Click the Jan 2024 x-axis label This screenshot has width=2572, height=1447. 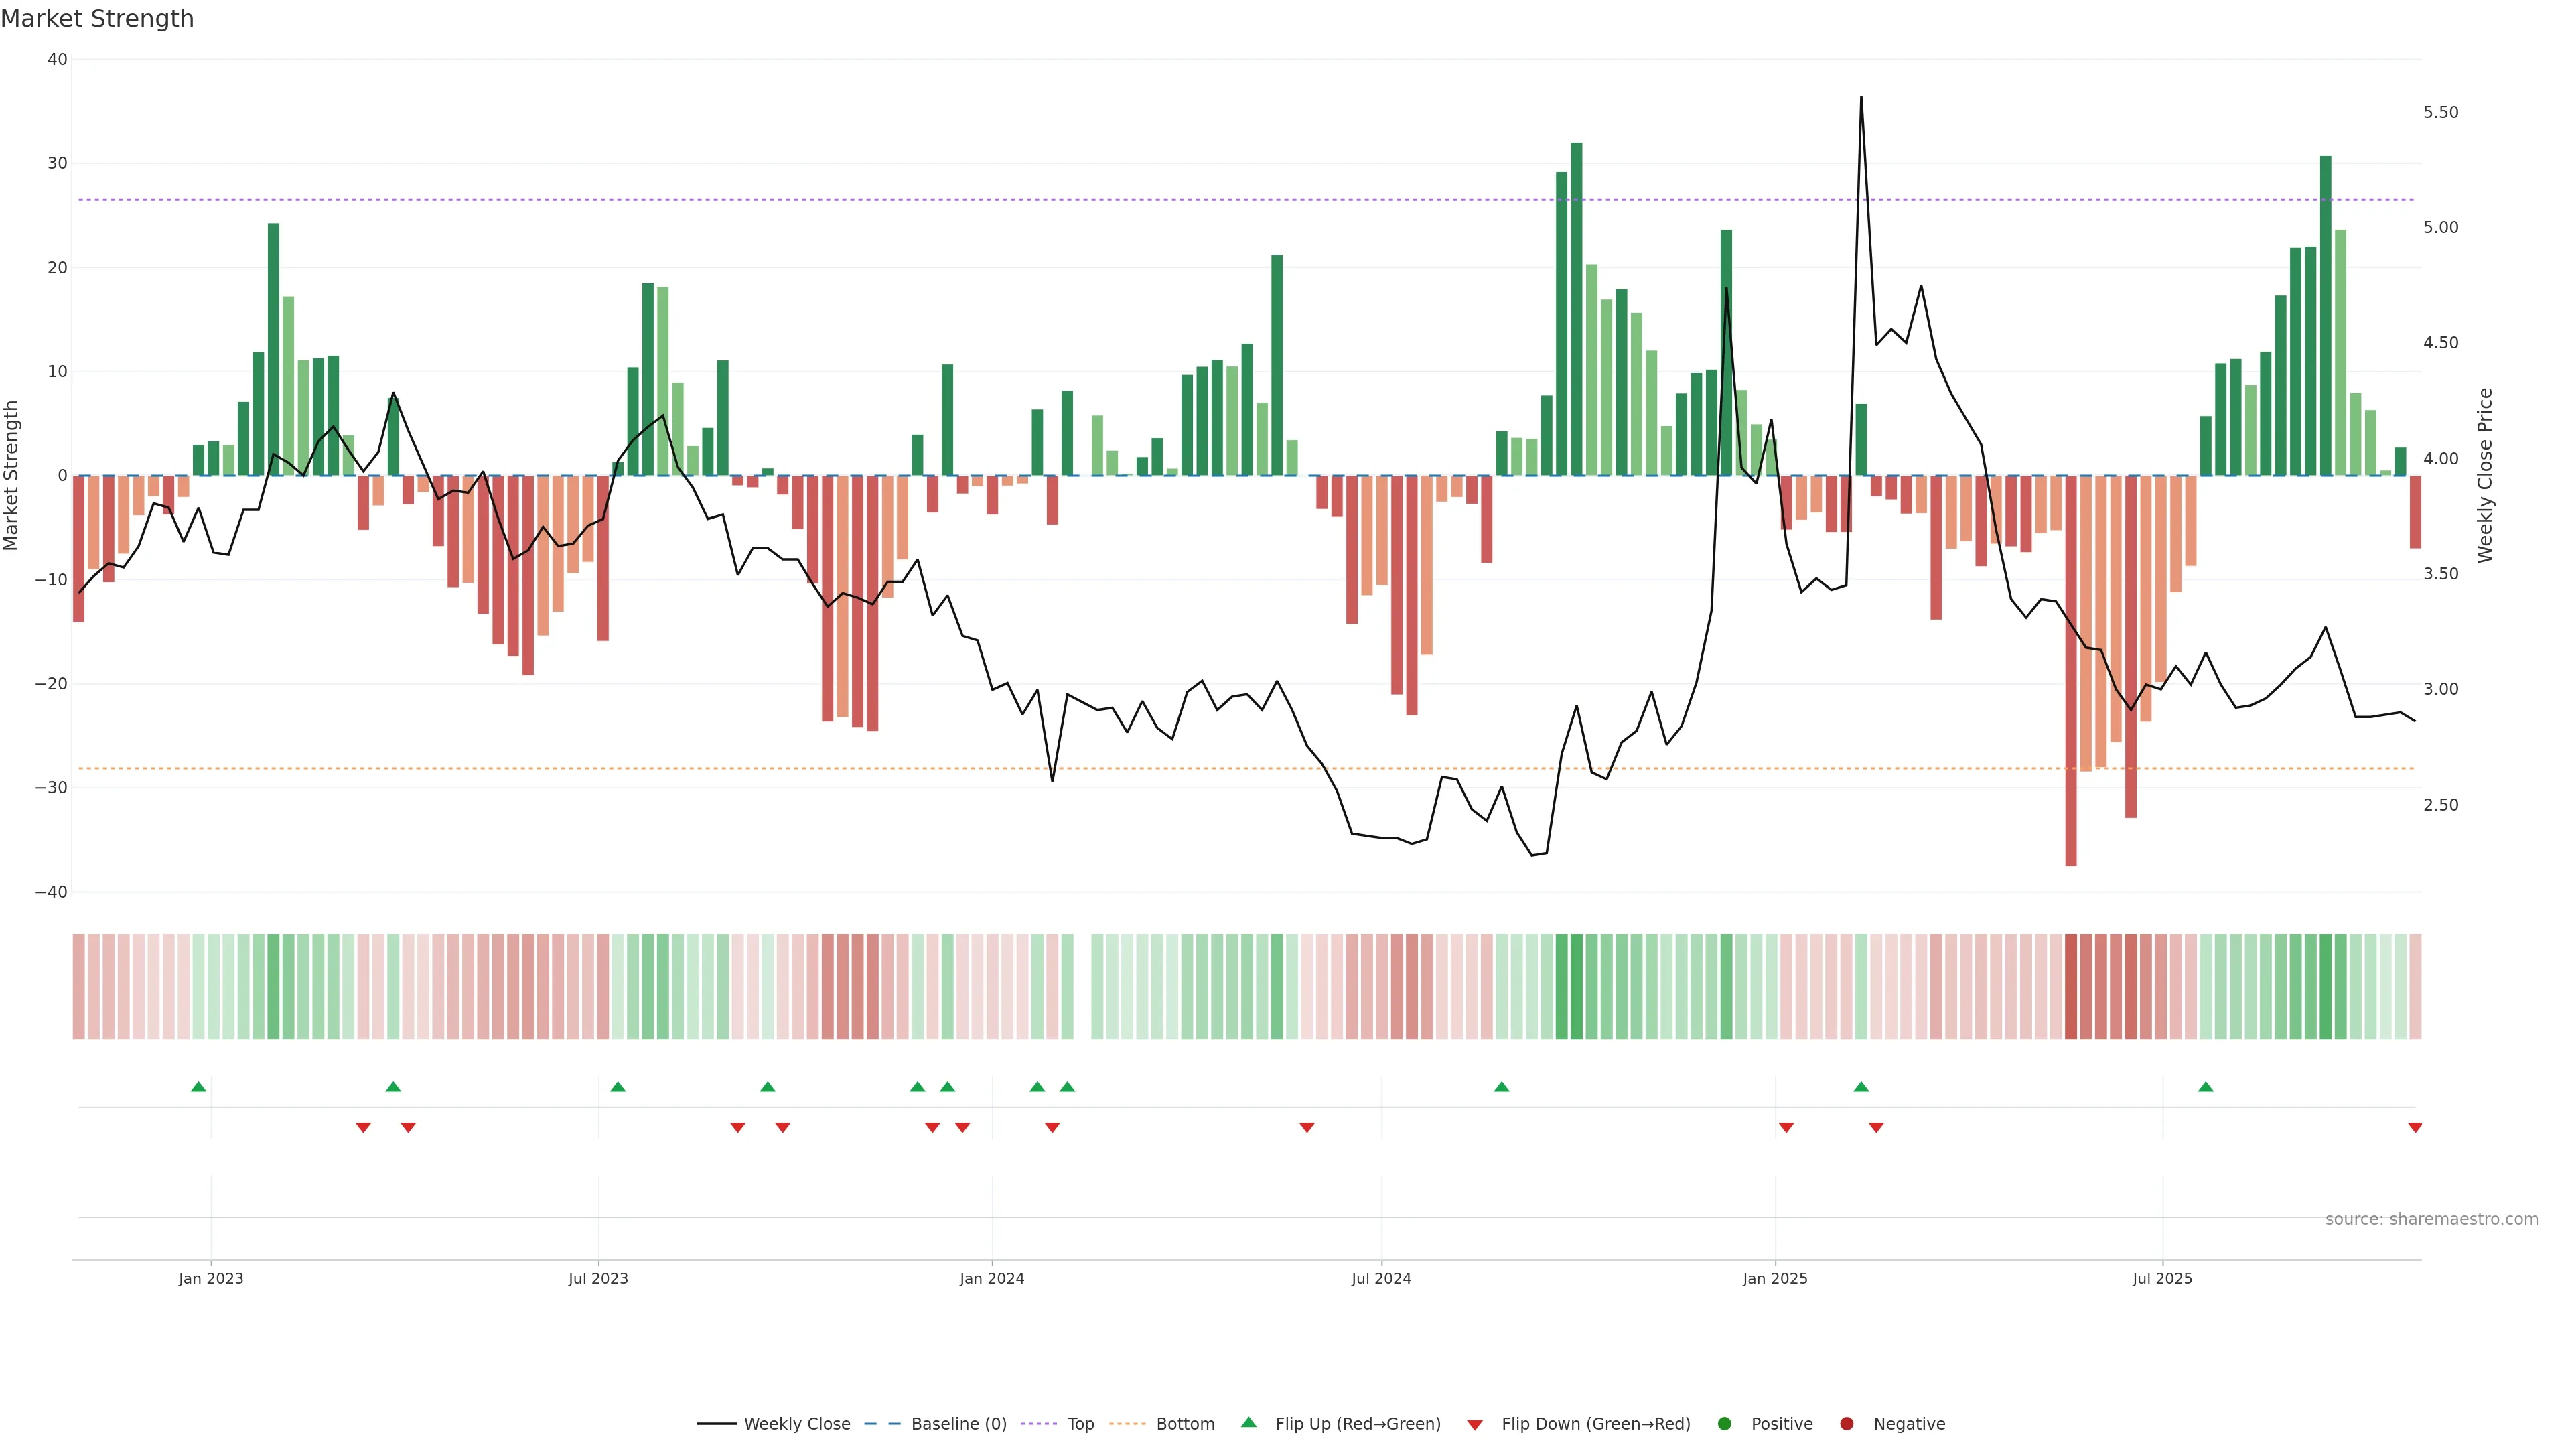click(991, 1278)
